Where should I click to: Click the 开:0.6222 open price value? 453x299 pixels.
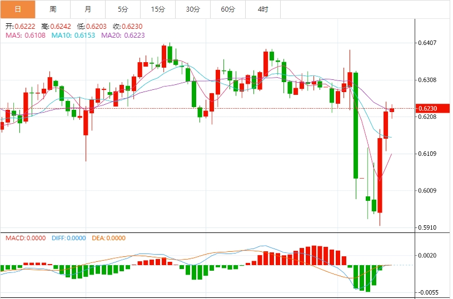coord(20,27)
